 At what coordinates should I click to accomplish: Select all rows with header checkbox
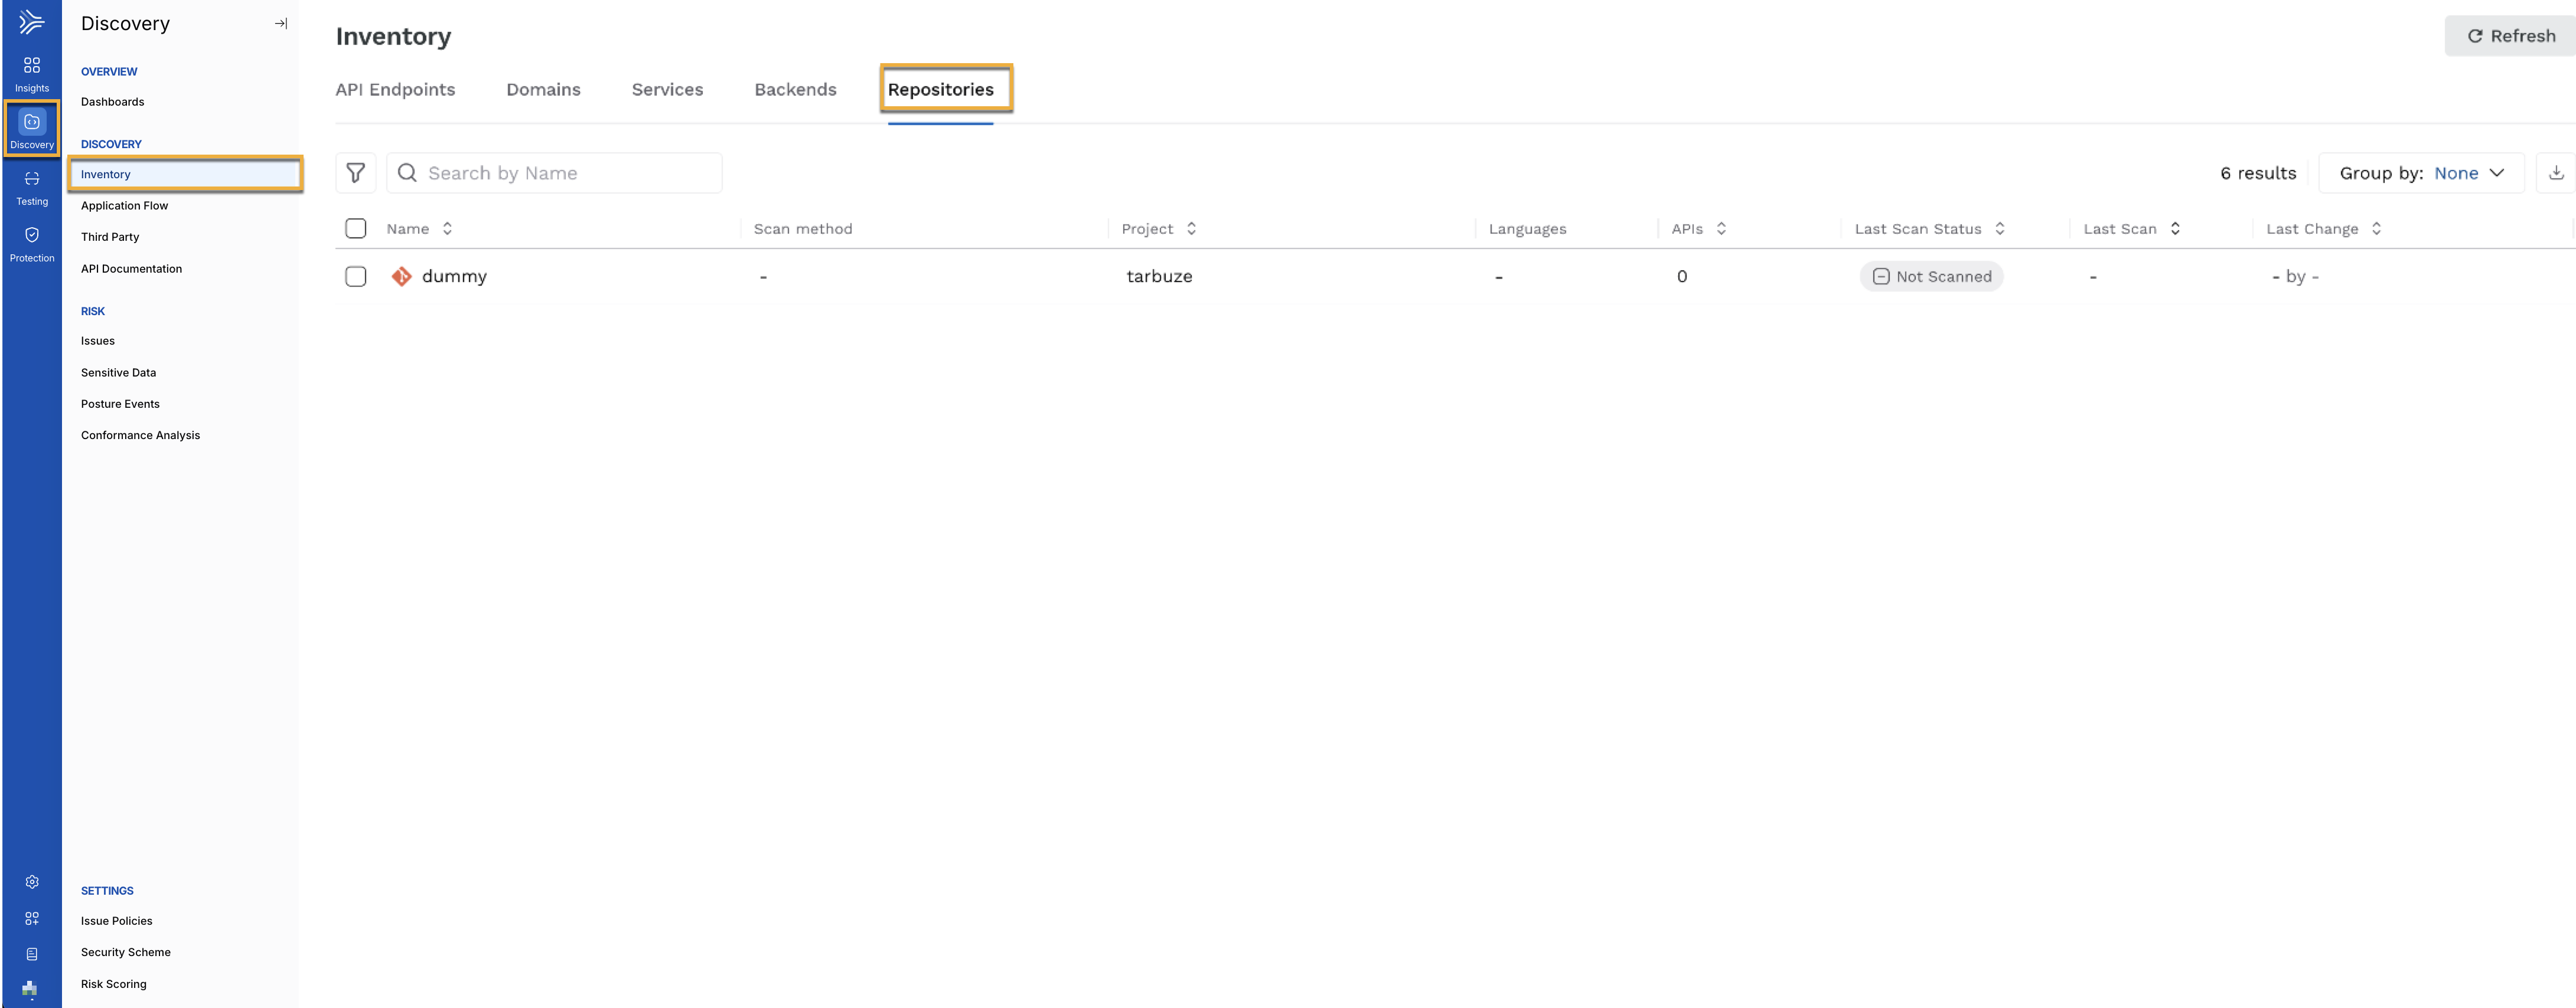(355, 229)
